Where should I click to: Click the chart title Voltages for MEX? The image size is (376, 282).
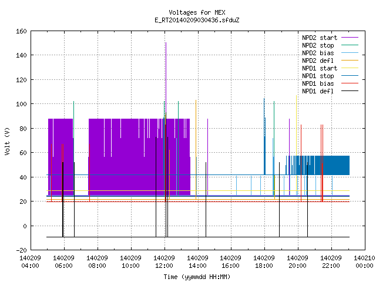pyautogui.click(x=197, y=12)
